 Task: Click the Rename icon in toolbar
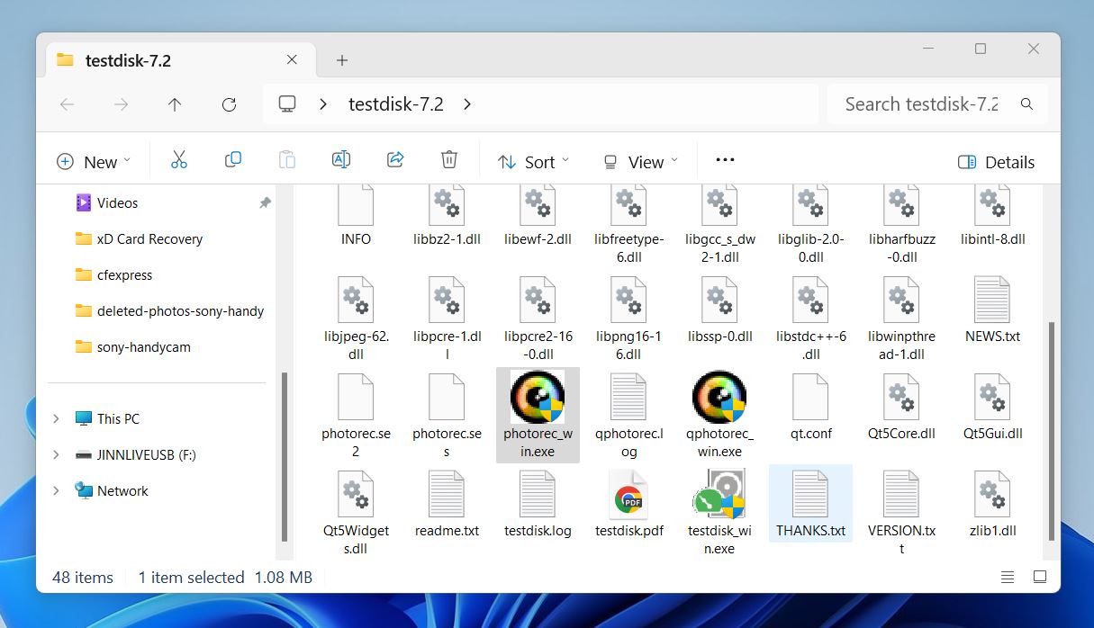341,160
